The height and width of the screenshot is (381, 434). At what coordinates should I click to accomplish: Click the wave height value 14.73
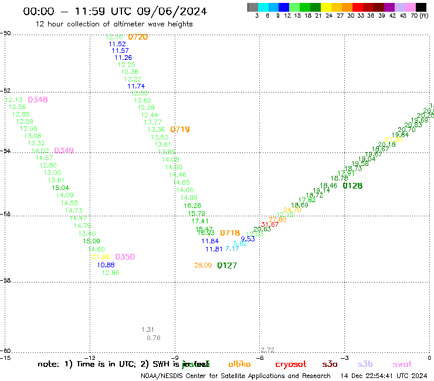click(74, 211)
